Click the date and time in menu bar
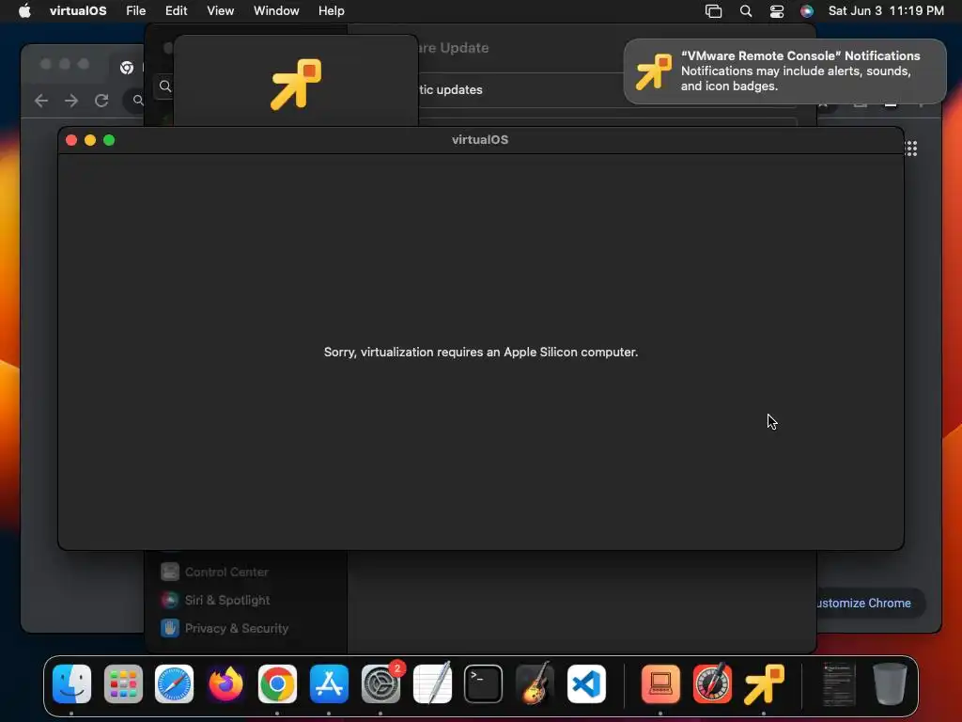962x722 pixels. [x=886, y=10]
